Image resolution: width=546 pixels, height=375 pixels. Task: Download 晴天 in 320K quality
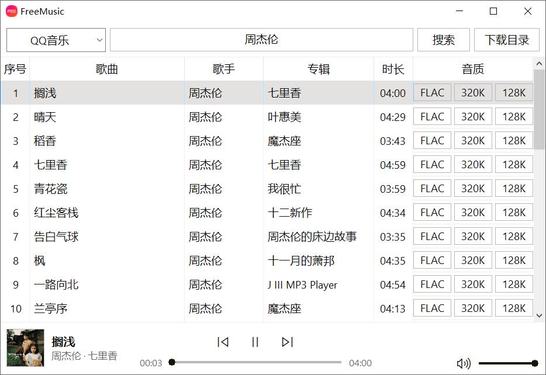point(473,117)
